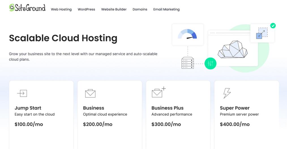Click the SiteGround logo
The width and height of the screenshot is (287, 149).
click(27, 8)
